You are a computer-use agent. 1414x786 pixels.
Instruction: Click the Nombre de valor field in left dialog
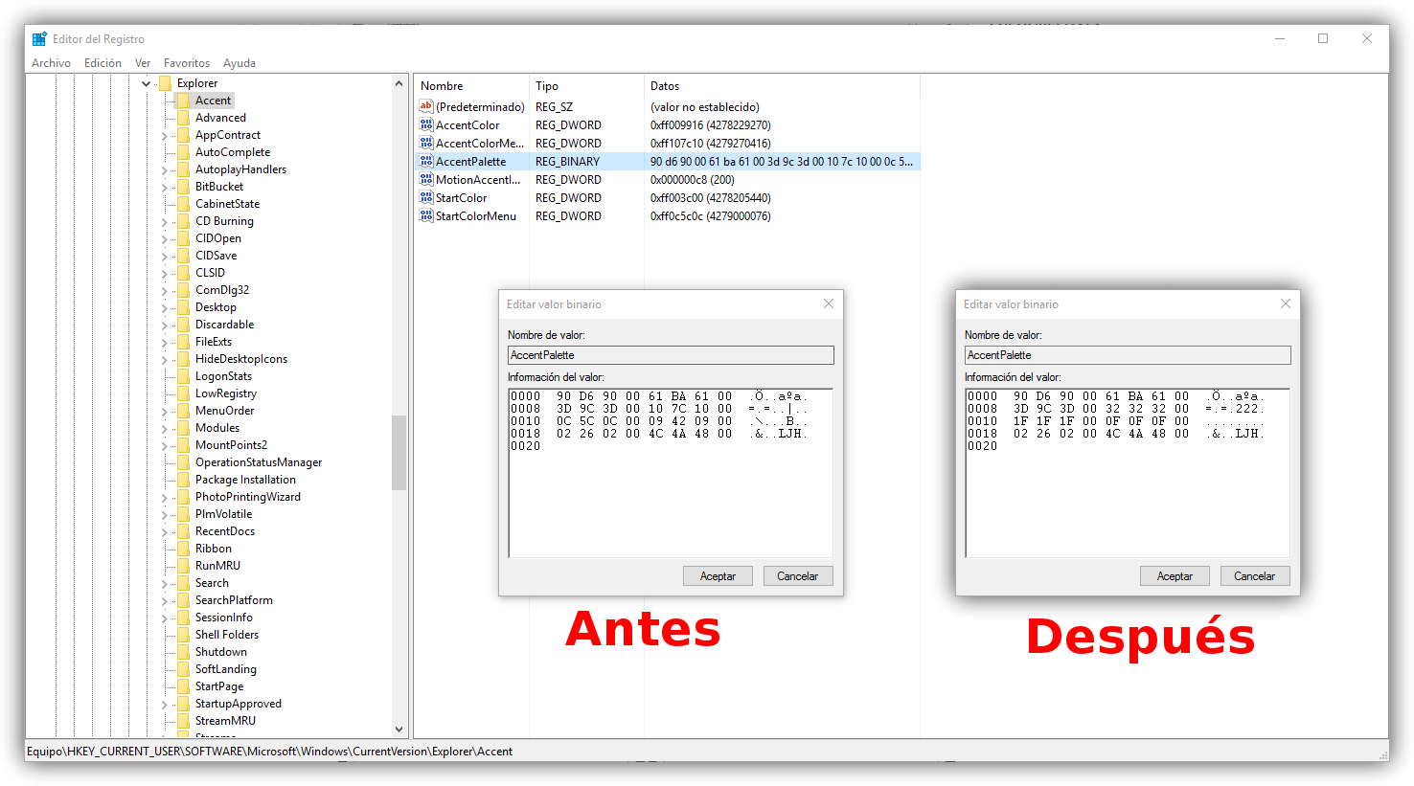[x=671, y=355]
